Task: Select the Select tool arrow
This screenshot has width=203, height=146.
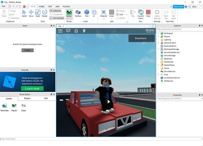Action: click(x=24, y=13)
